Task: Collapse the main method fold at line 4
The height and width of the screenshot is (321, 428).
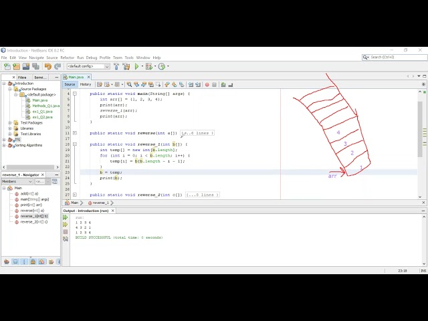Action: click(x=75, y=94)
